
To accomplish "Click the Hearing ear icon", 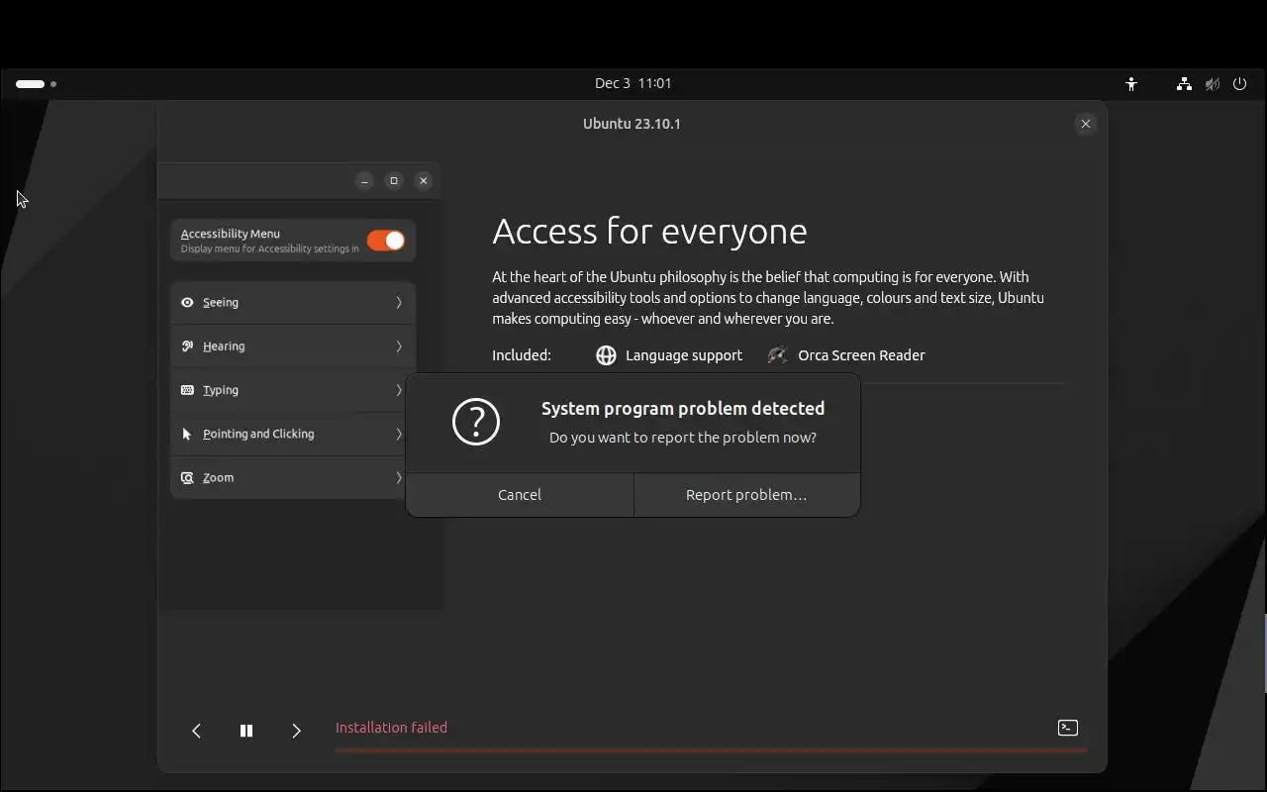I will (187, 346).
